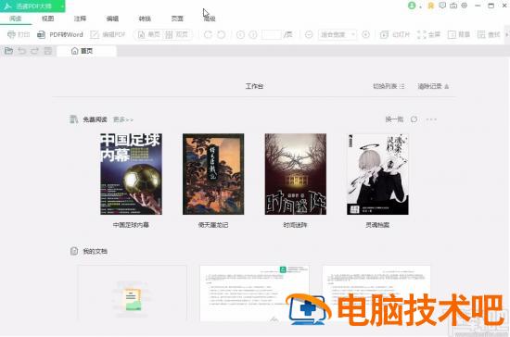Open the 中国足球内幕 book cover

tap(131, 174)
